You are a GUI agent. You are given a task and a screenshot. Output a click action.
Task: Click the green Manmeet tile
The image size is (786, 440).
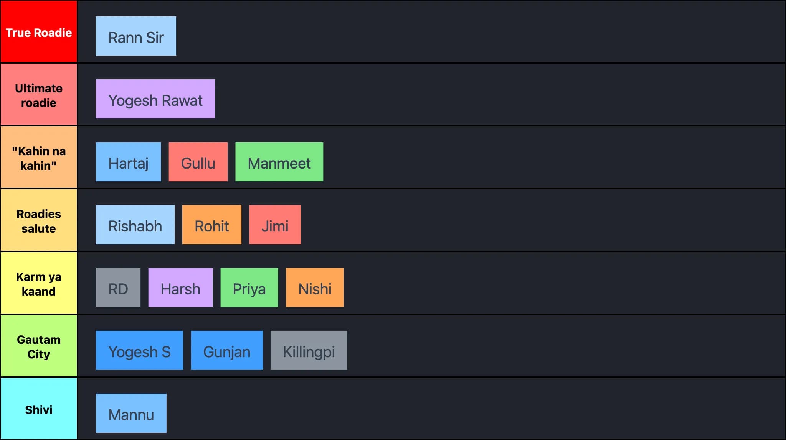279,162
